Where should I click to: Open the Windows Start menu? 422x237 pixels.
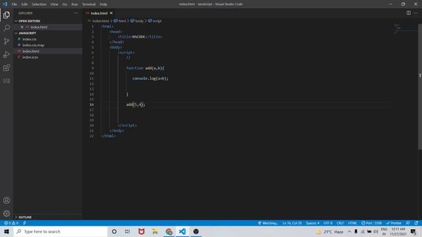[7, 231]
